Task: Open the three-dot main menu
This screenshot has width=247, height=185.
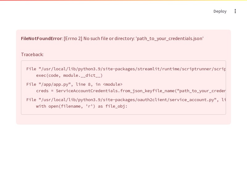Action: tap(235, 11)
